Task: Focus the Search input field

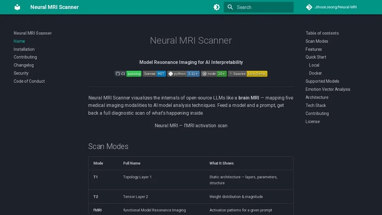Action: tap(258, 7)
